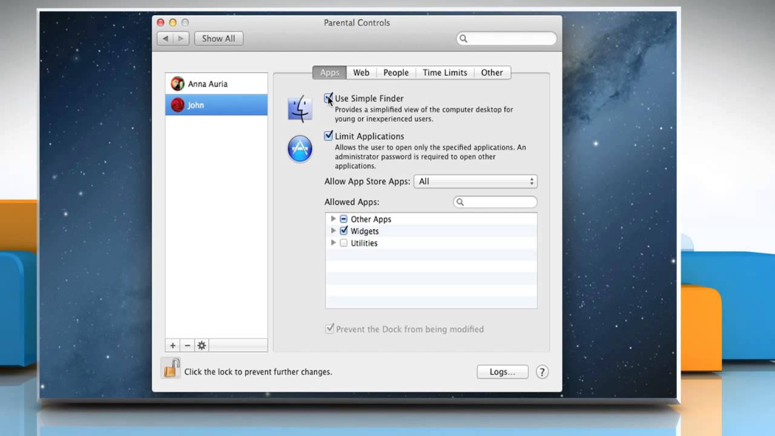Screen dimensions: 775x436
Task: Click the Other Apps row label
Action: (x=371, y=219)
